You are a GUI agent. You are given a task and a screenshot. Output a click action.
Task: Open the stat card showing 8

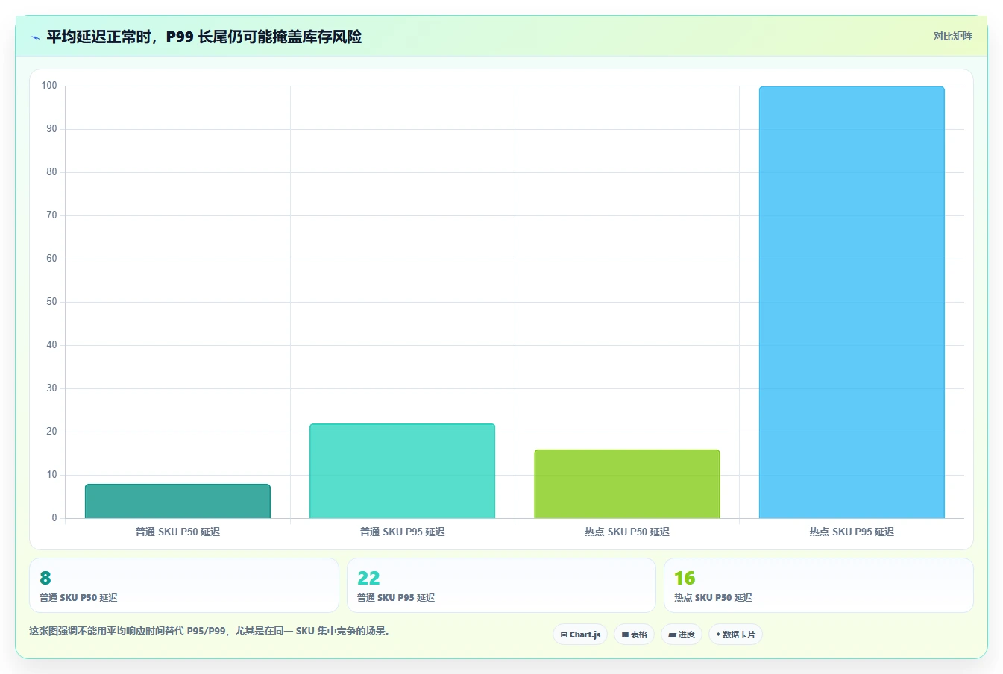tap(184, 585)
